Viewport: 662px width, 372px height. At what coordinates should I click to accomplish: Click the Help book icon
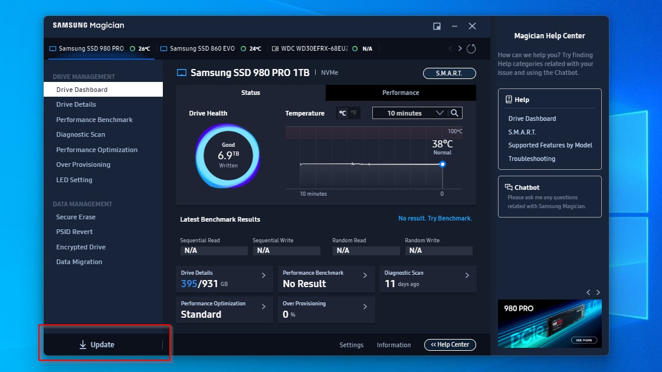point(509,100)
